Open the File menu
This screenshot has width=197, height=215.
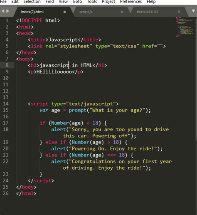tap(3, 2)
